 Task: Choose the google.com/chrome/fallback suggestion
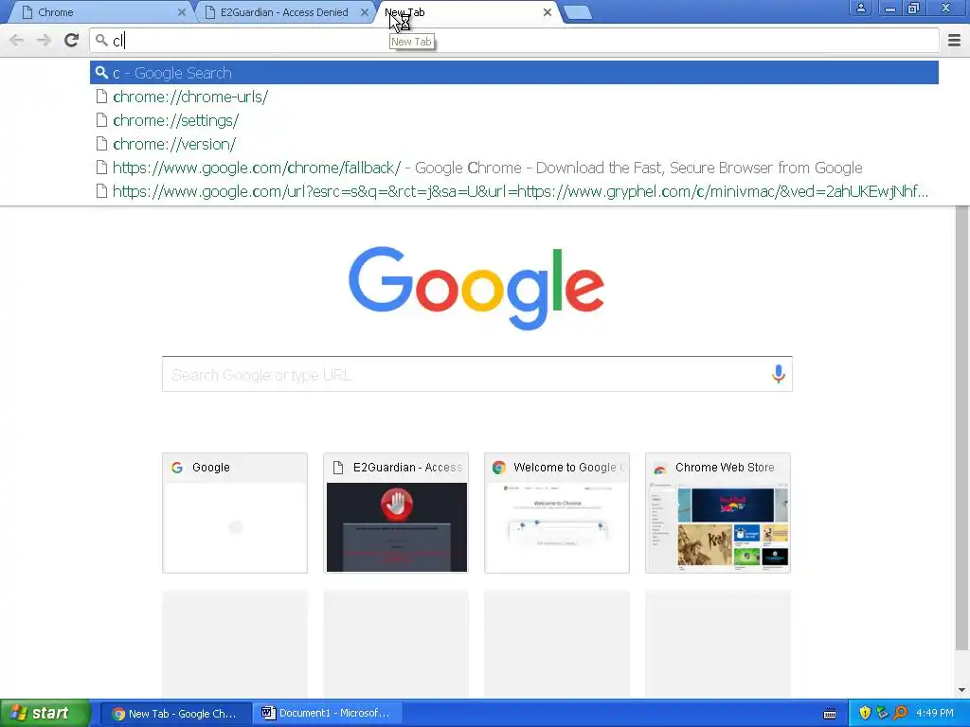(514, 168)
